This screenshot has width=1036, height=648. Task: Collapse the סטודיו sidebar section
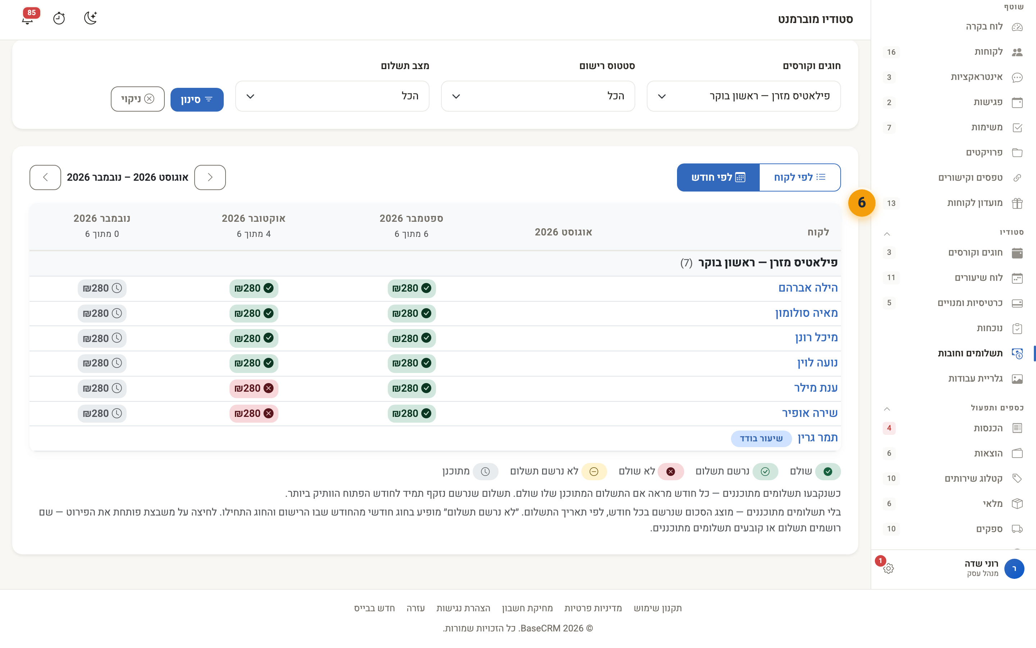[x=887, y=234]
